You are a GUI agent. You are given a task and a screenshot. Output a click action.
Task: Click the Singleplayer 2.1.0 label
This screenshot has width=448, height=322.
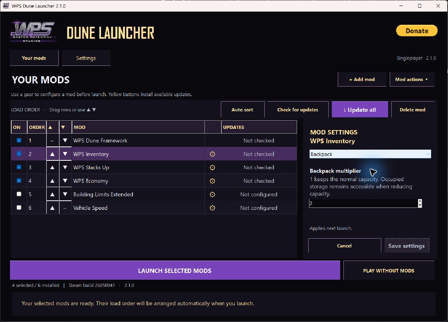[x=416, y=58]
